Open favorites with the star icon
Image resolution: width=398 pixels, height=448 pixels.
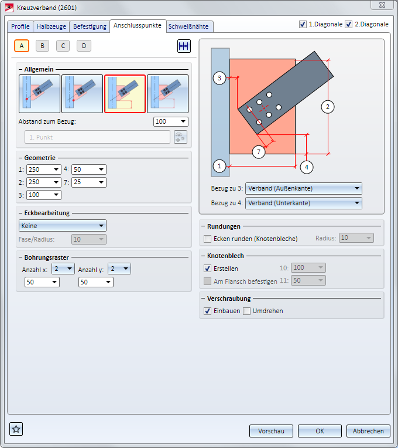tap(16, 429)
